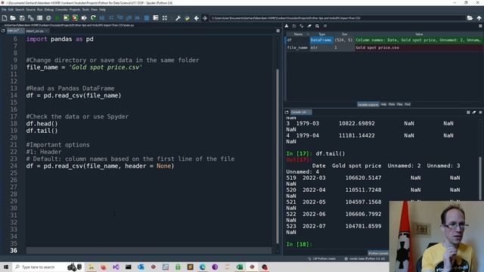Go back to the previous cursor position

(x=197, y=18)
